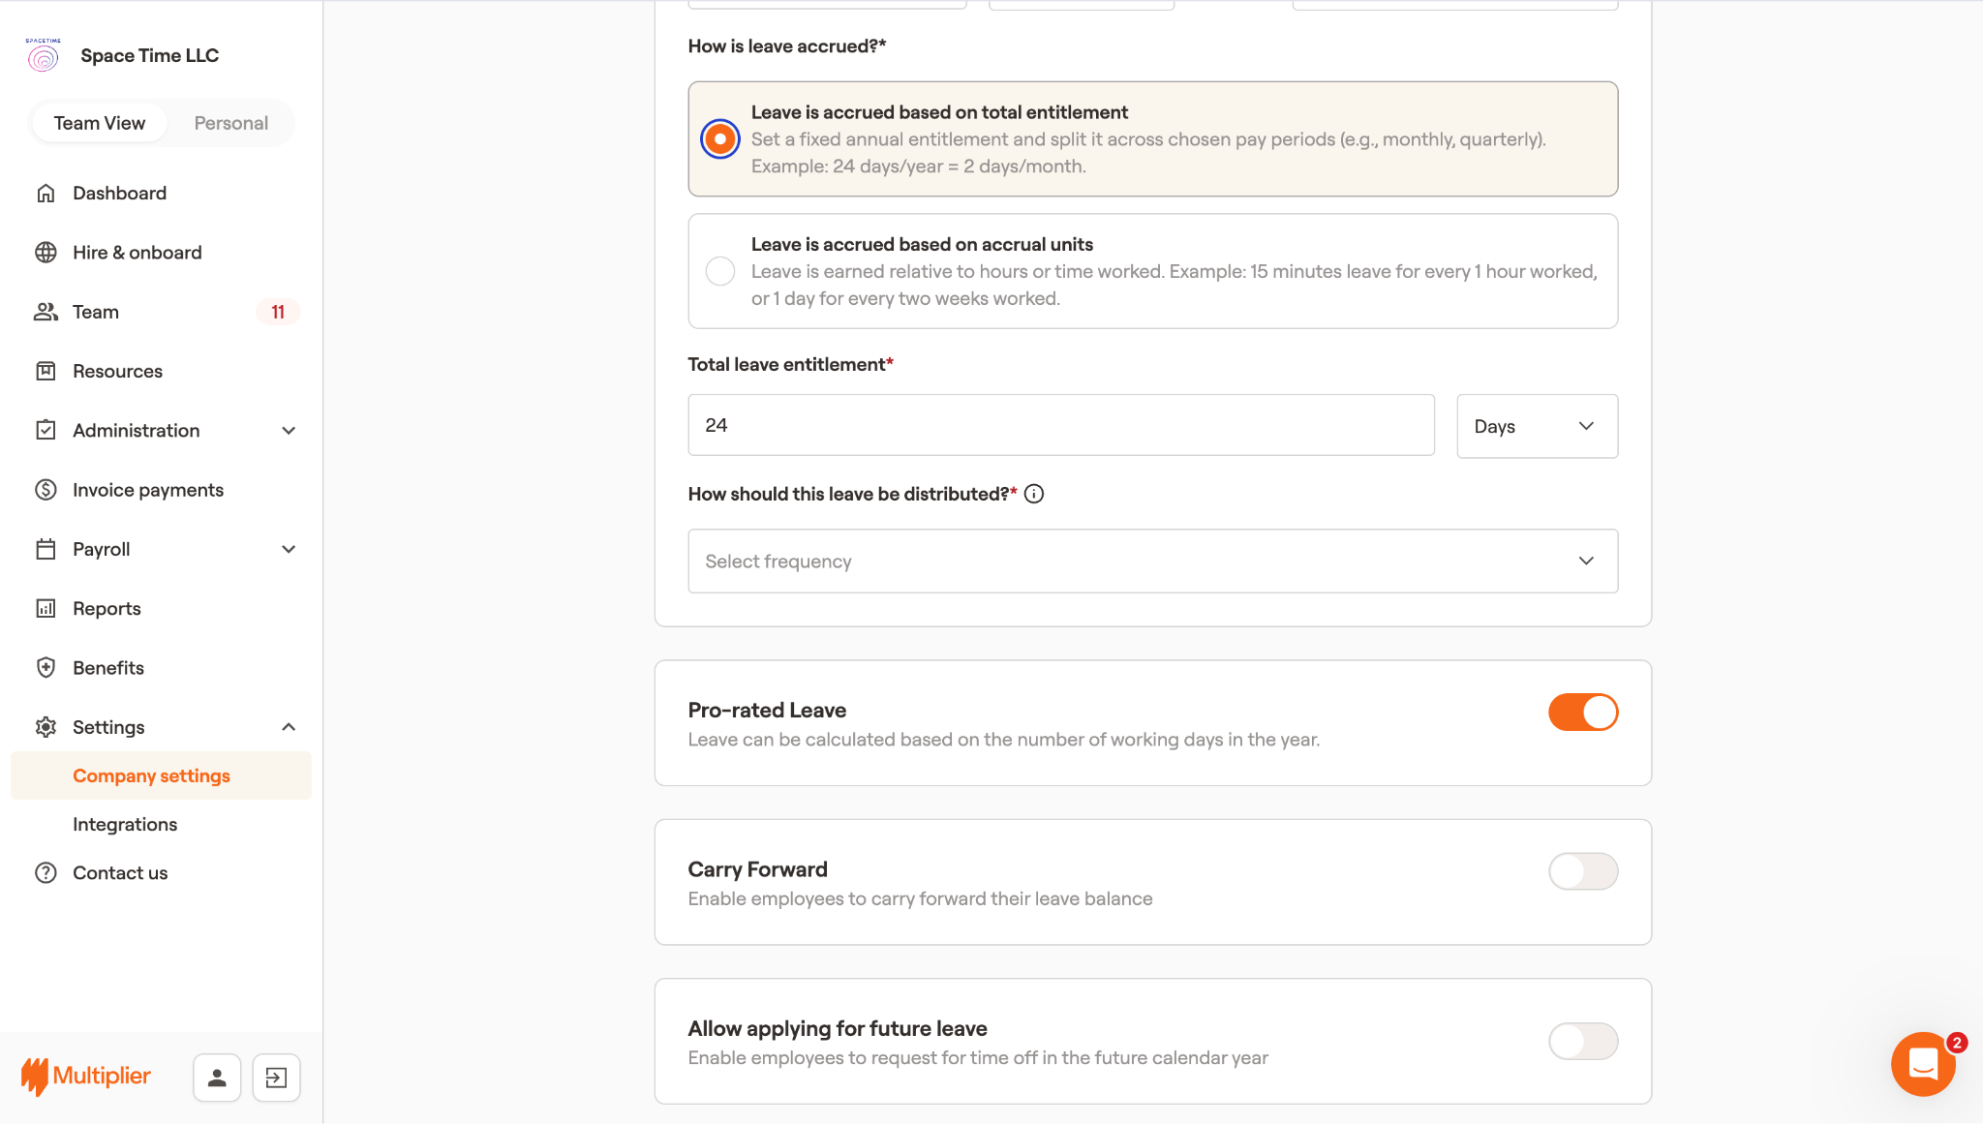The height and width of the screenshot is (1124, 1983).
Task: Select the accrual units radio option
Action: 720,271
